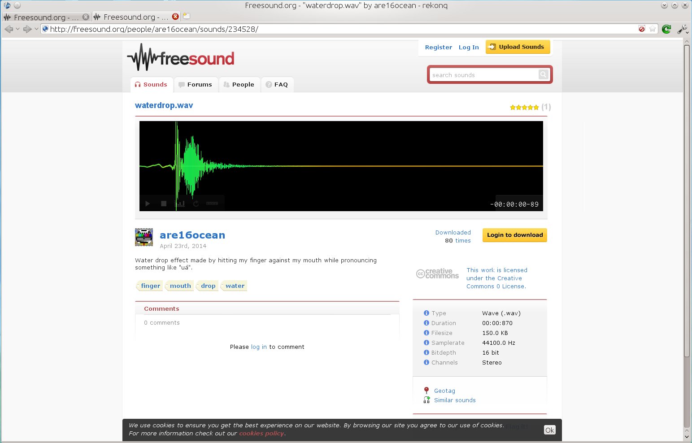Toggle loop playback in the player
Viewport: 692px width, 443px height.
(196, 204)
